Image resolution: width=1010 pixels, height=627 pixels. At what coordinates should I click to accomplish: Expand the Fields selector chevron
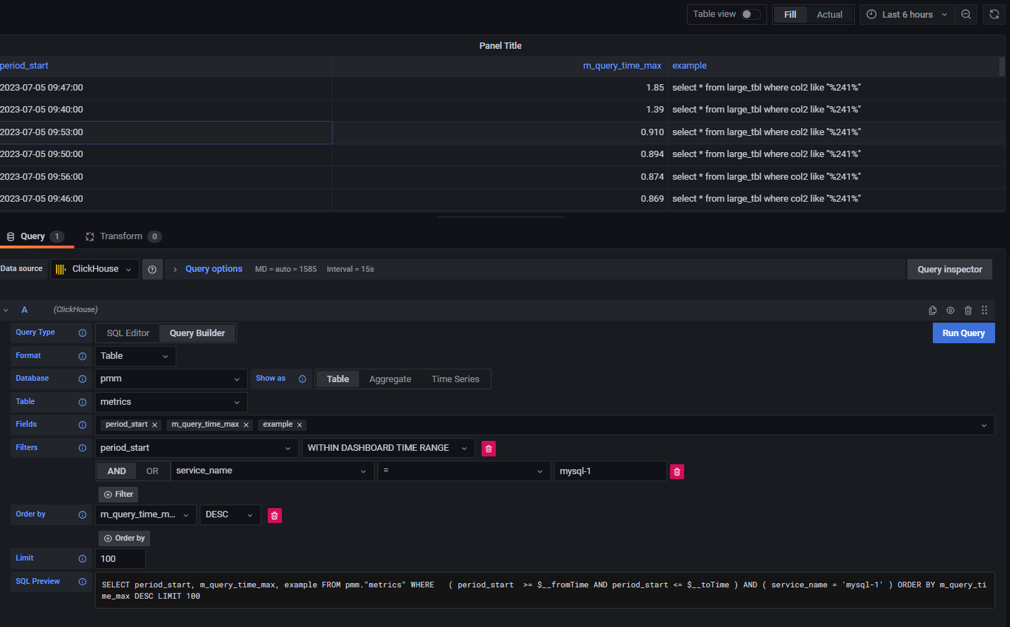(984, 425)
